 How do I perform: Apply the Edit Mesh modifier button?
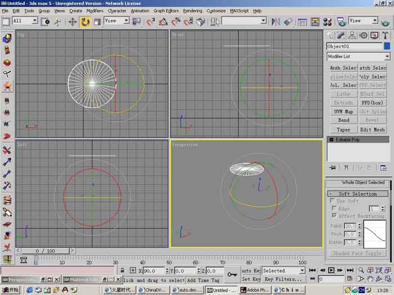click(373, 129)
